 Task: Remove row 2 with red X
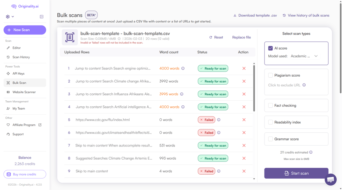pyautogui.click(x=244, y=81)
